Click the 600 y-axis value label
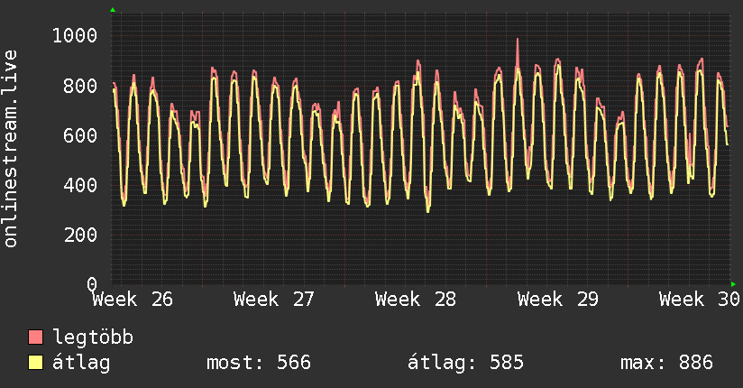 pyautogui.click(x=80, y=135)
